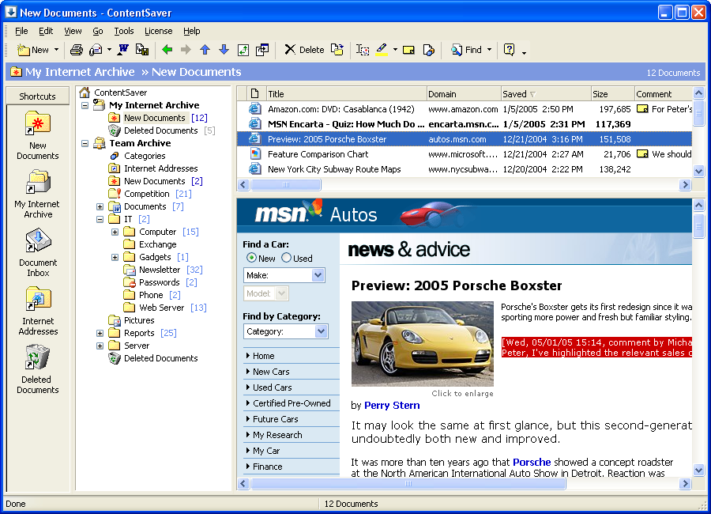711x514 pixels.
Task: Open the Certified Pre-Owned nav link
Action: click(292, 403)
